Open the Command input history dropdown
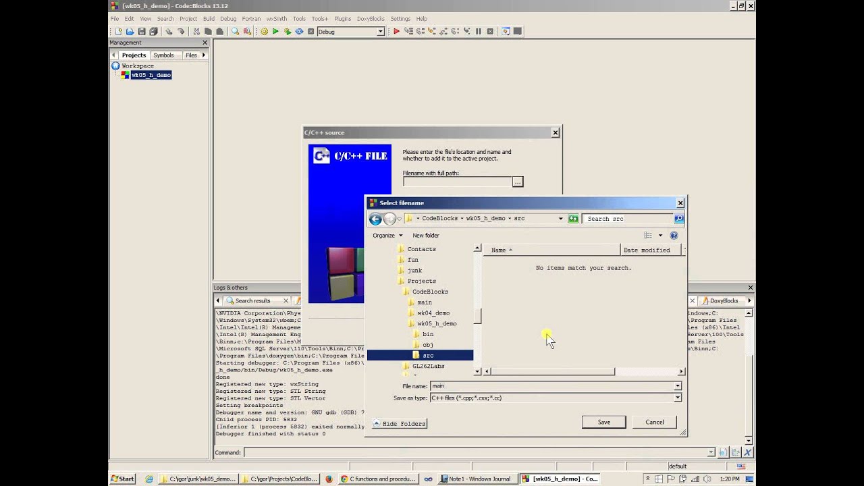 tap(711, 452)
